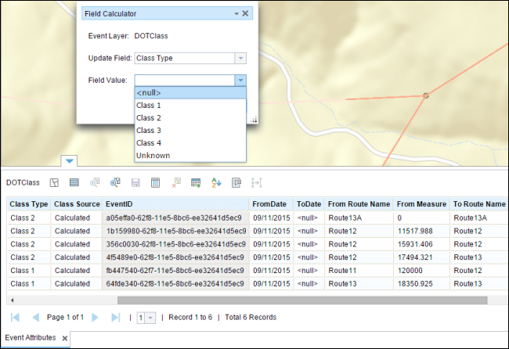Click the clear selection icon
The image size is (509, 349).
(176, 182)
